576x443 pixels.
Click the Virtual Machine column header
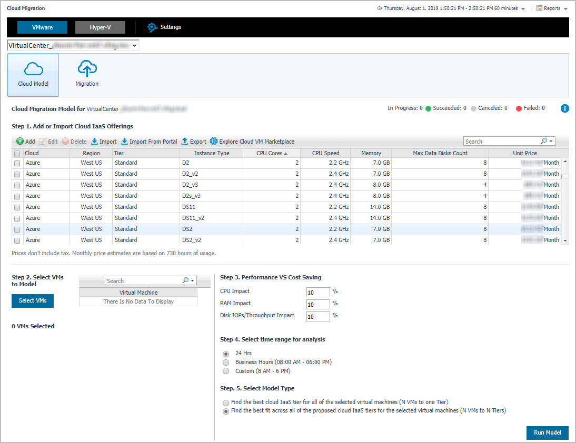coord(138,293)
